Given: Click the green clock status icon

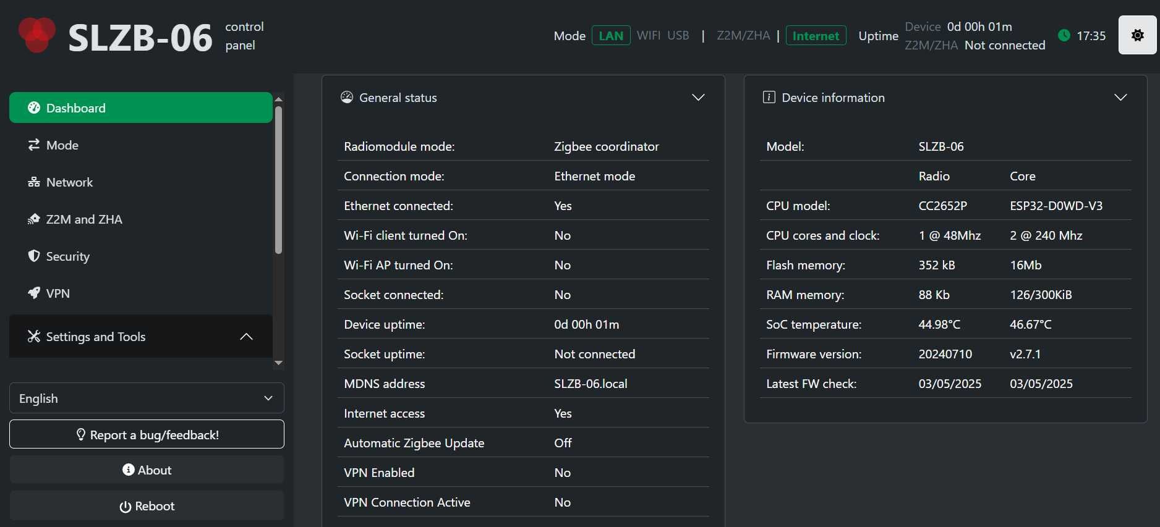Looking at the screenshot, I should (x=1064, y=35).
